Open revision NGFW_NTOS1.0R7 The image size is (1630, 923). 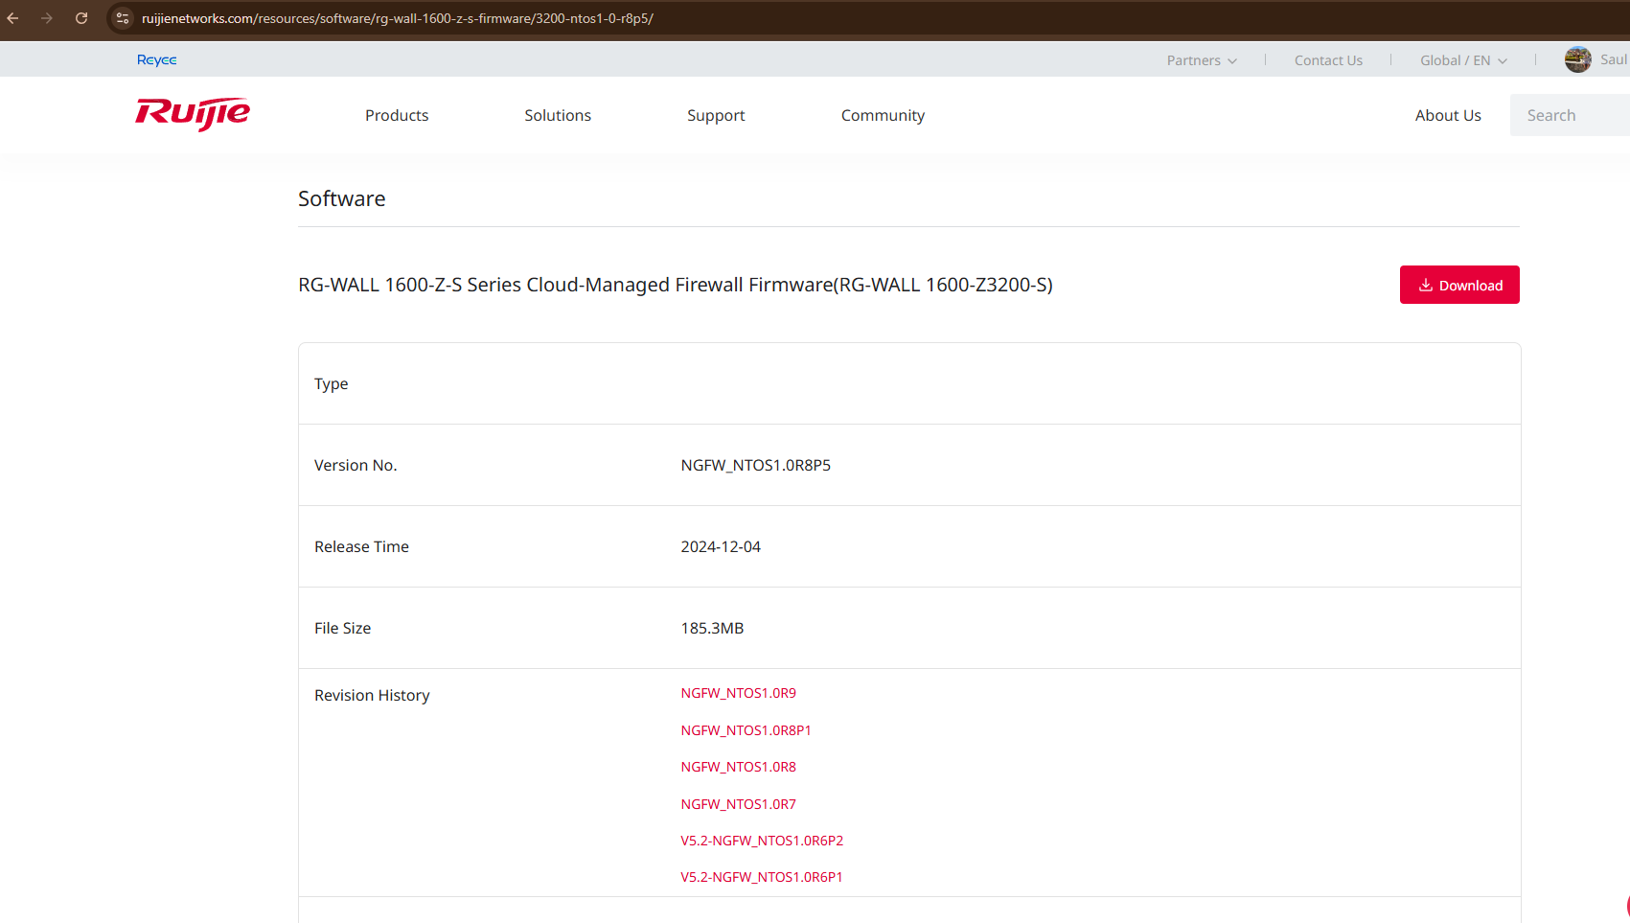pos(739,804)
